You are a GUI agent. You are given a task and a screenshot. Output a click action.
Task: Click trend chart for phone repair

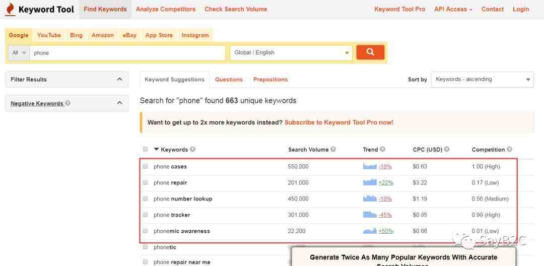click(x=370, y=182)
